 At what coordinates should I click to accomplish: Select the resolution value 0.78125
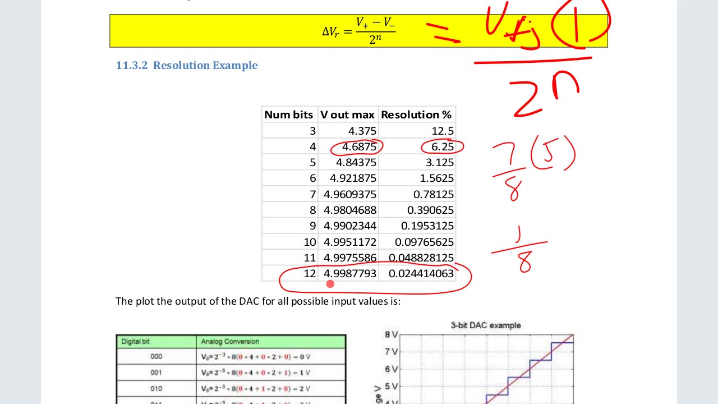pyautogui.click(x=434, y=194)
